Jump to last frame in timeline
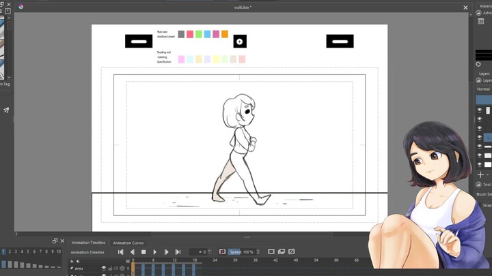This screenshot has height=276, width=492. tap(178, 252)
